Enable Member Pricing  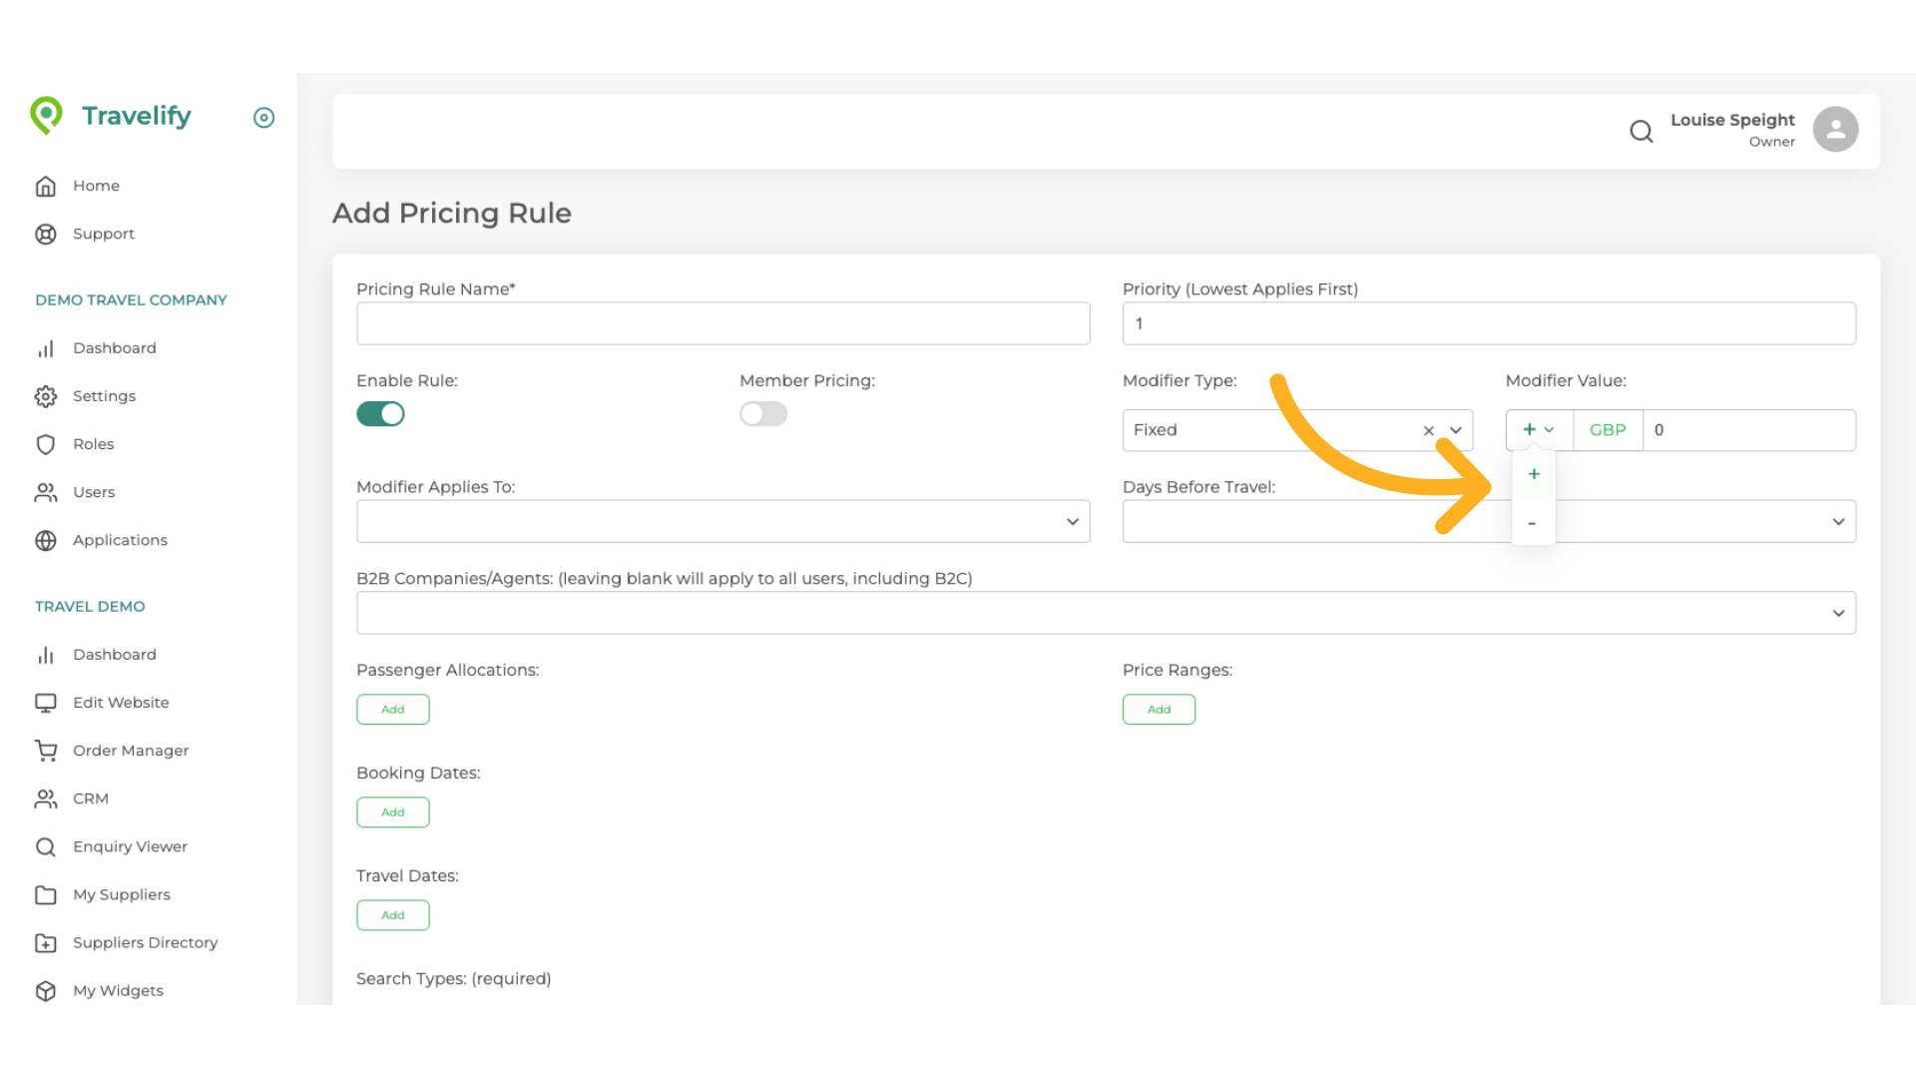pyautogui.click(x=762, y=413)
